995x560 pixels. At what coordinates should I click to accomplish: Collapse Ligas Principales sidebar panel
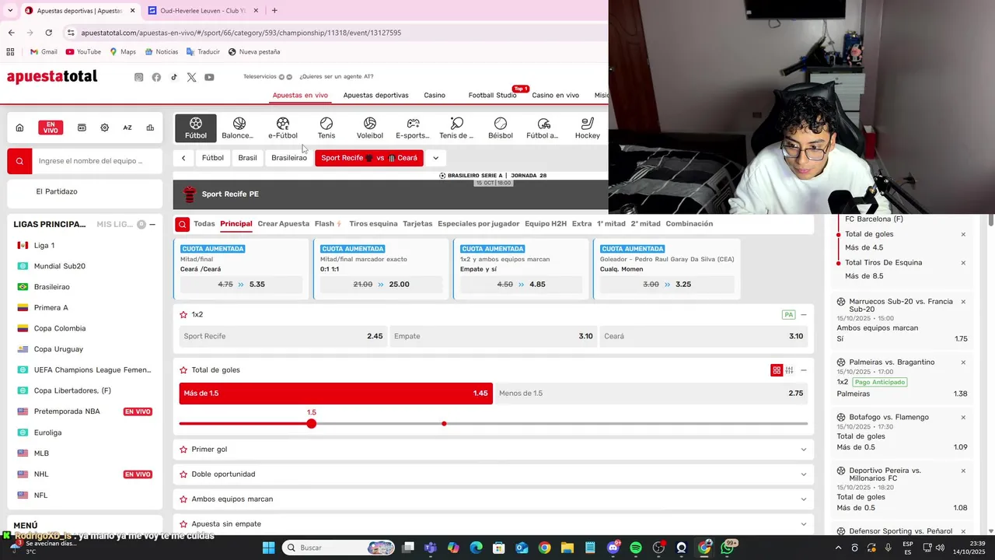152,225
